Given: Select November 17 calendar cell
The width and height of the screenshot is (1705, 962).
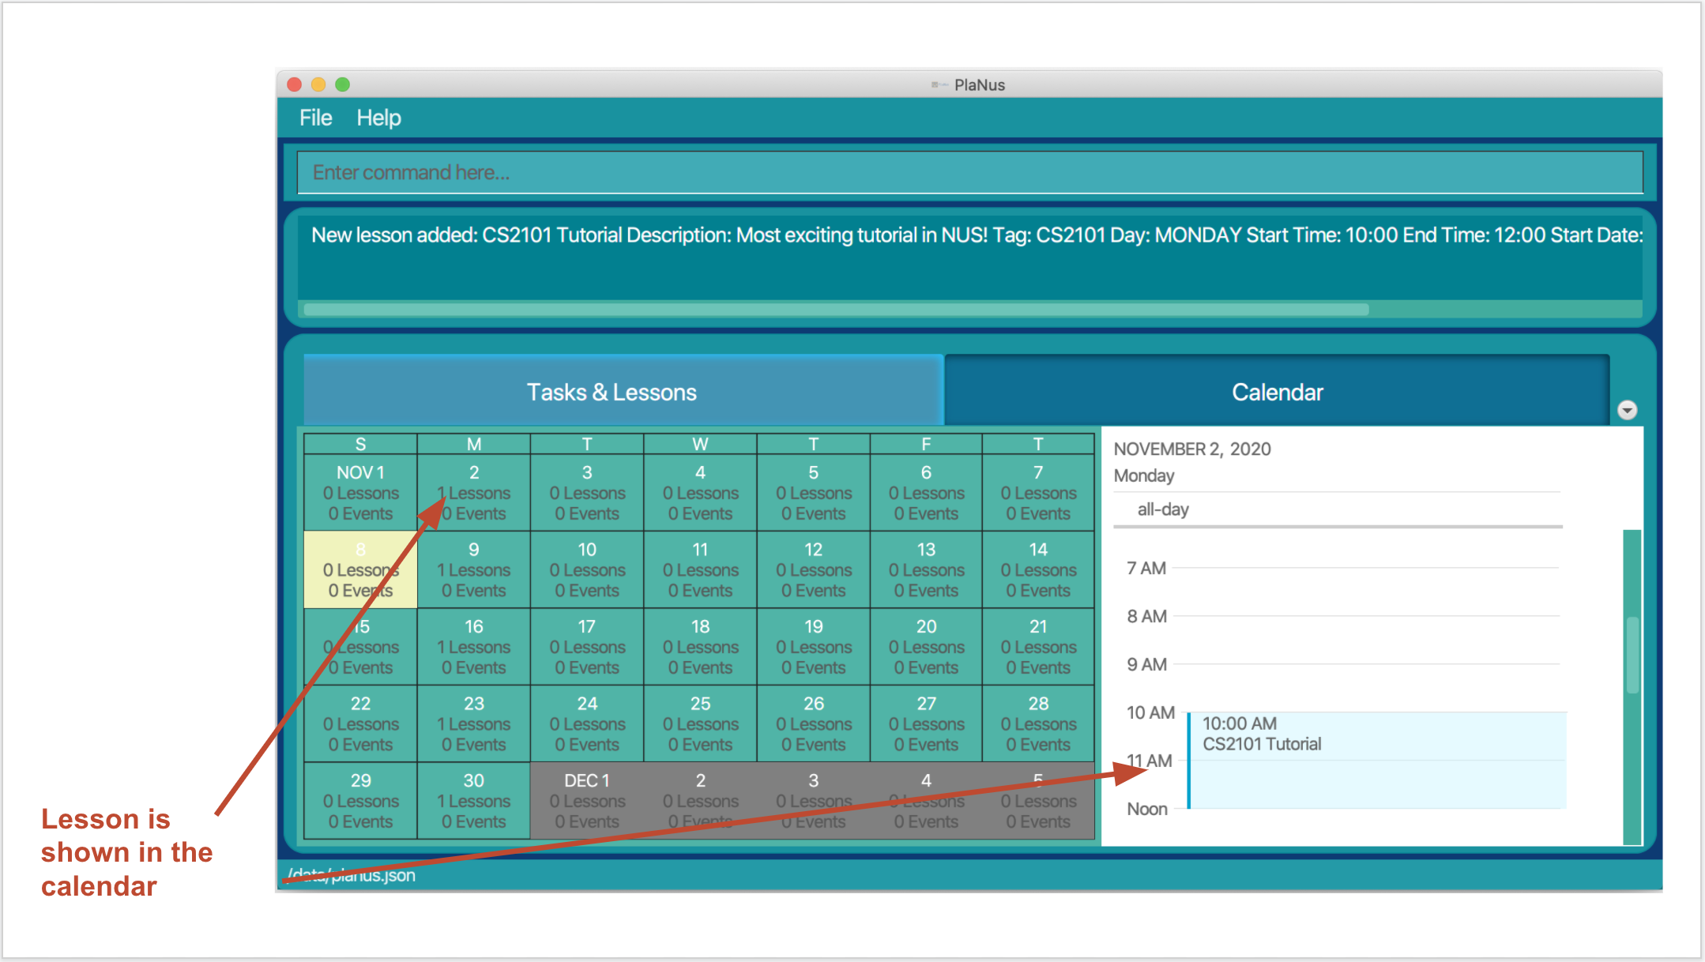Looking at the screenshot, I should pyautogui.click(x=587, y=647).
